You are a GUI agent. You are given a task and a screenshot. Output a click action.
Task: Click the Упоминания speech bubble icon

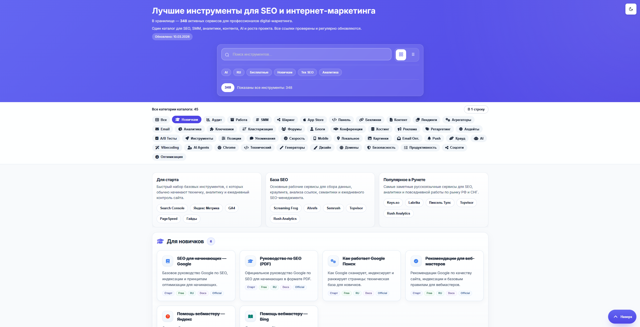(252, 139)
